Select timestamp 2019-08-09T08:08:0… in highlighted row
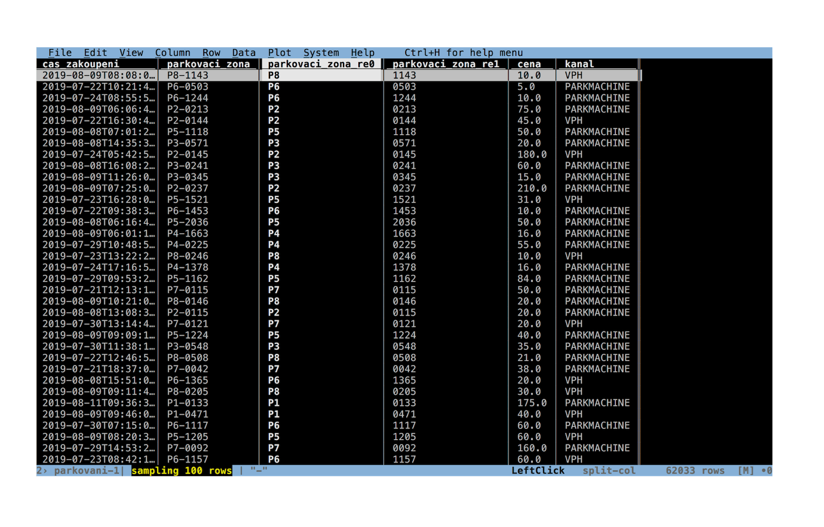Screen dimensions: 824x527 click(99, 75)
